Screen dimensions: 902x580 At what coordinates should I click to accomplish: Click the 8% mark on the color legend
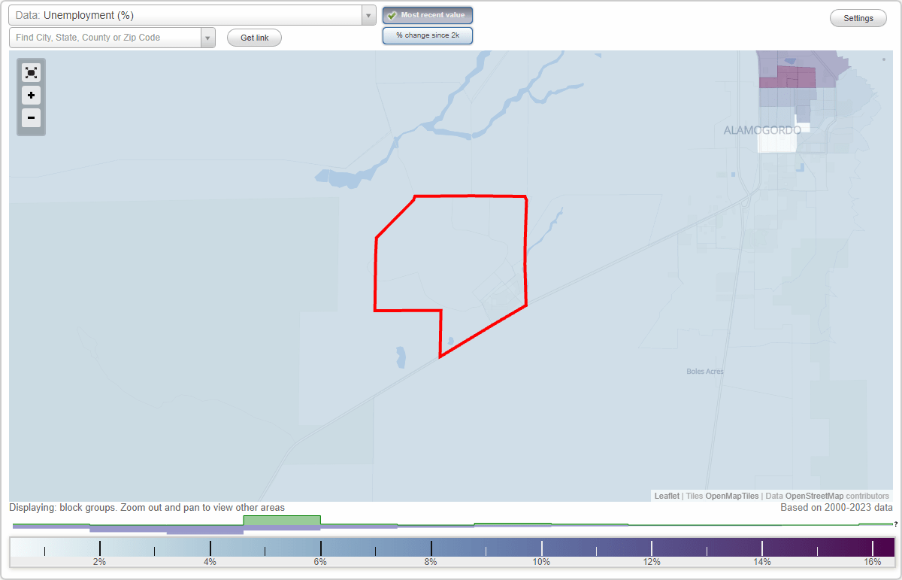coord(431,561)
